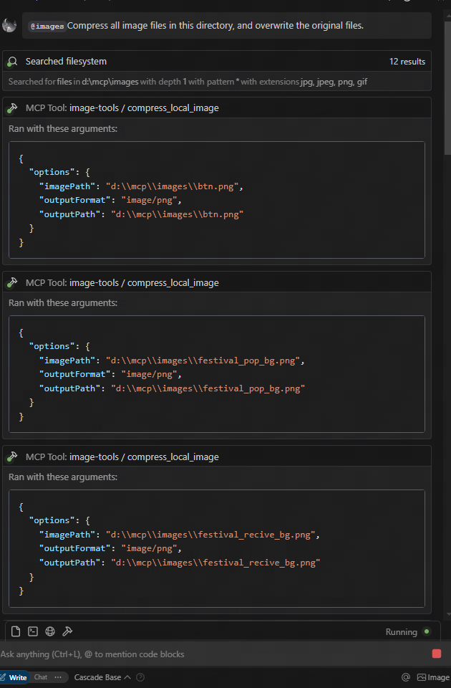Viewport: 451px width, 688px height.
Task: Click the hammer tools icon in the bottom toolbar
Action: [x=67, y=631]
